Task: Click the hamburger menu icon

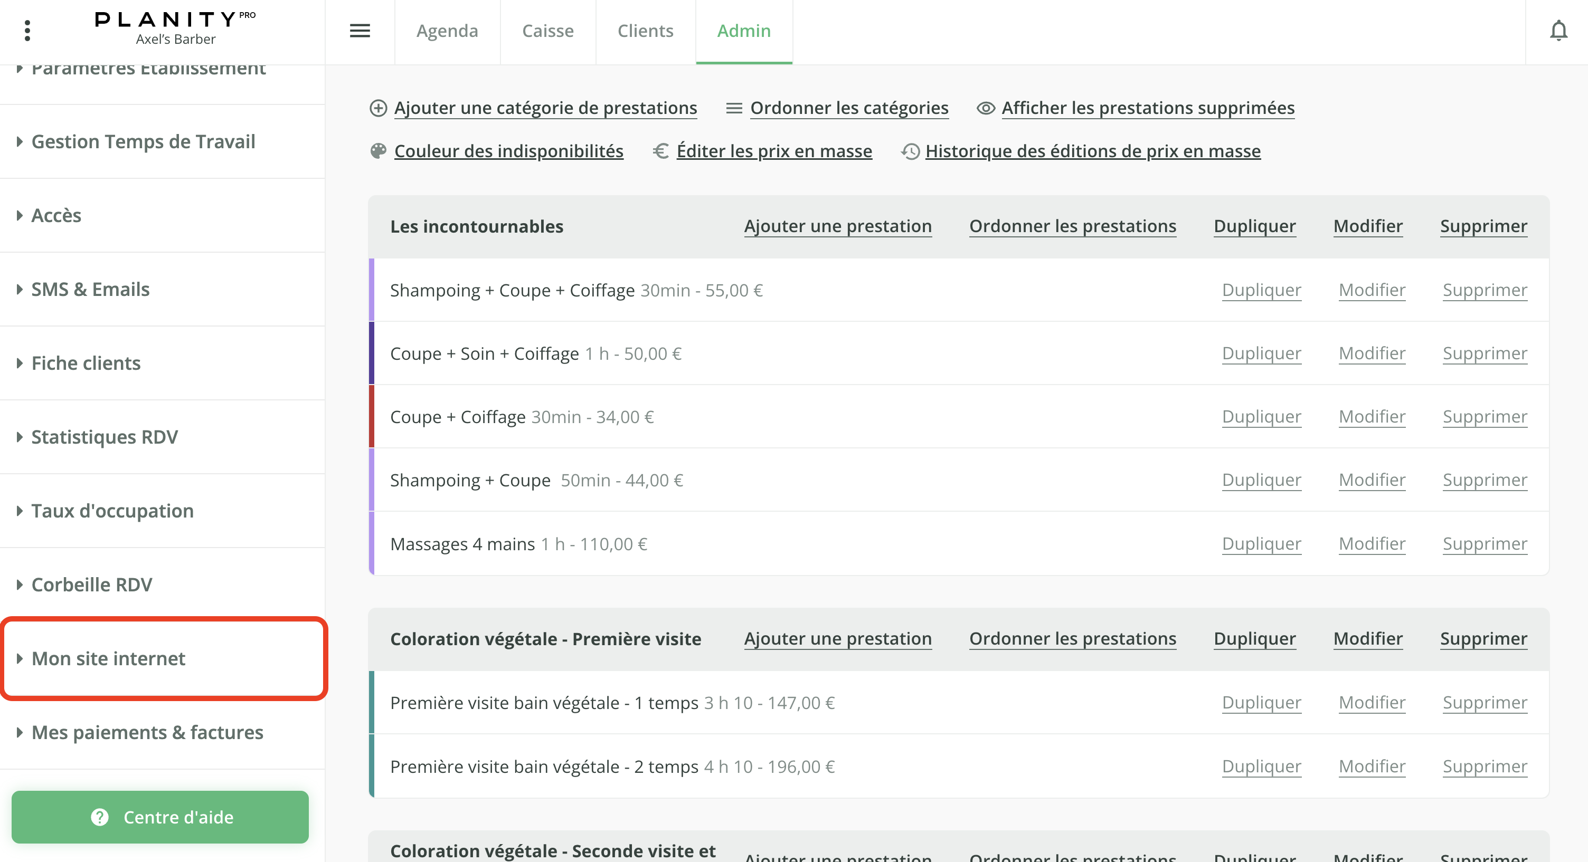Action: tap(360, 31)
